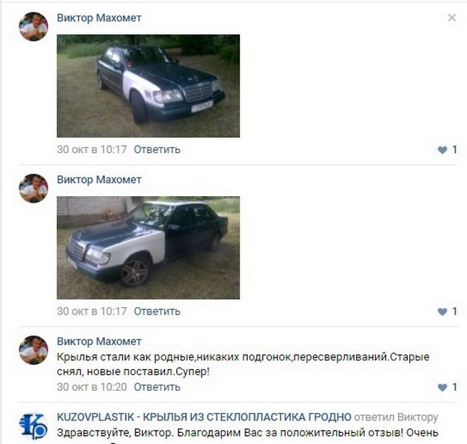
Task: Open Виктор Махомет profile from first comment
Action: (99, 18)
